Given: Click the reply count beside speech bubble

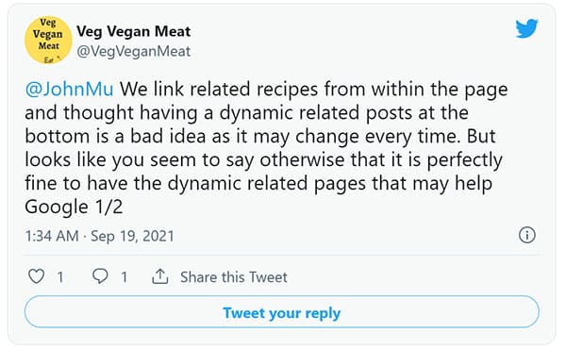Looking at the screenshot, I should pos(125,277).
